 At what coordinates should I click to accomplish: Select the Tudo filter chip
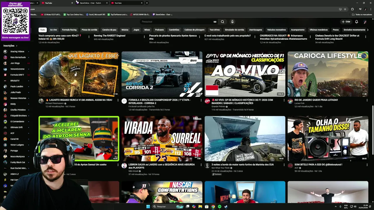pyautogui.click(x=43, y=30)
